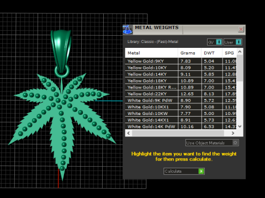Click the 9.11 grams value

pos(185,74)
